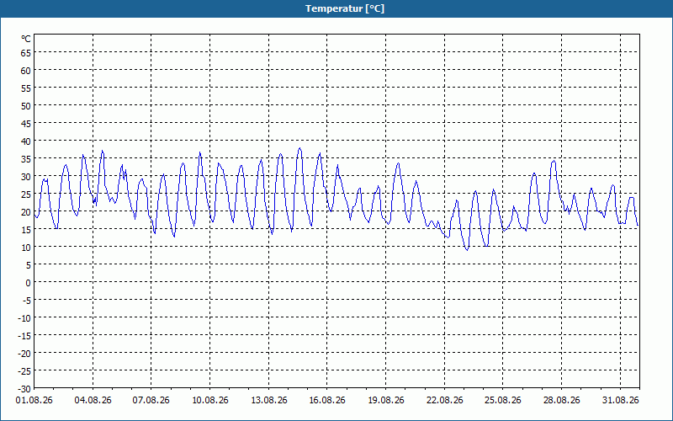The height and width of the screenshot is (421, 673).
Task: Click the 25.08.26 date label
Action: [503, 401]
